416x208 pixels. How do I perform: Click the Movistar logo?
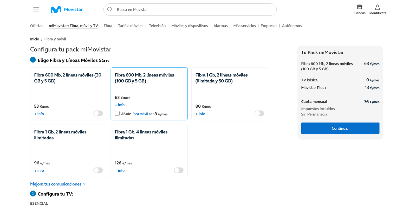[x=67, y=9]
